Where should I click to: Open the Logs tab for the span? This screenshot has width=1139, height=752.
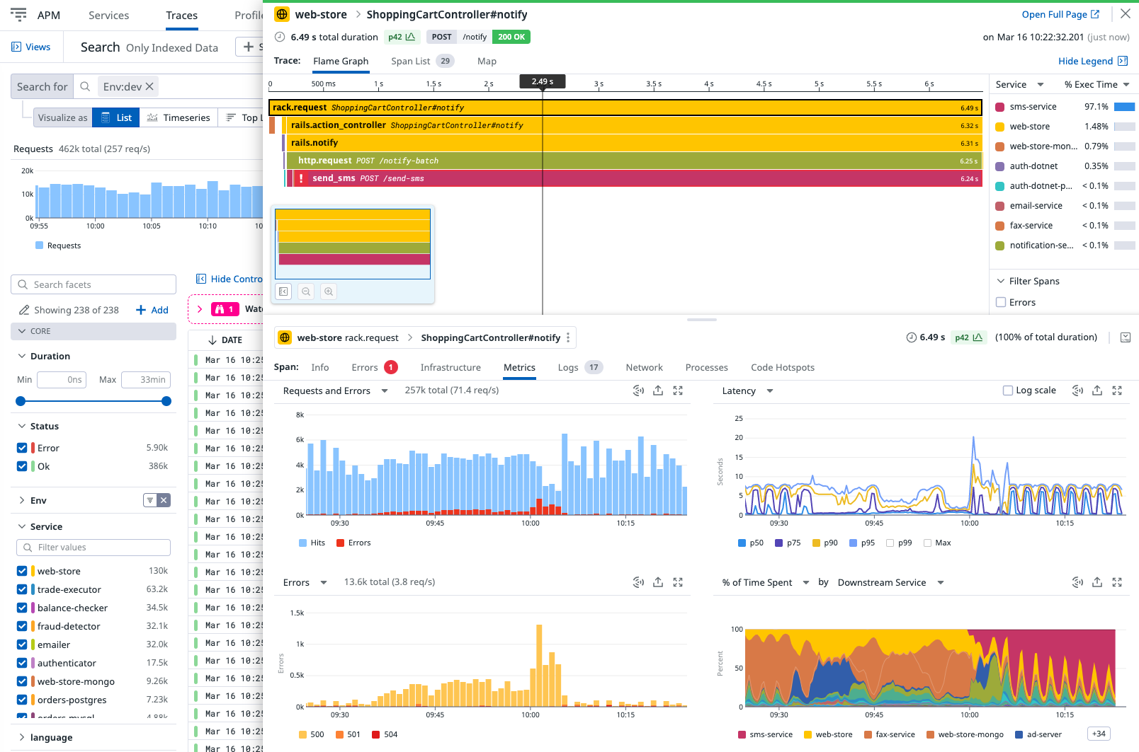(568, 367)
